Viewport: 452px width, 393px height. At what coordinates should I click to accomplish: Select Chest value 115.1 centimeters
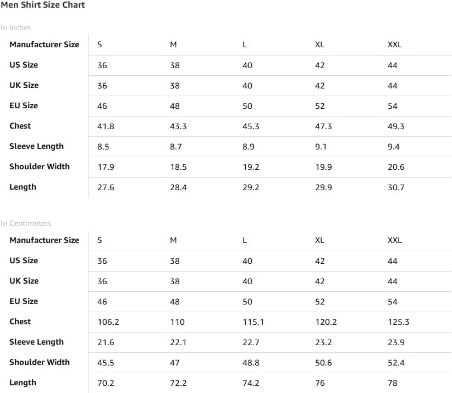(x=253, y=322)
